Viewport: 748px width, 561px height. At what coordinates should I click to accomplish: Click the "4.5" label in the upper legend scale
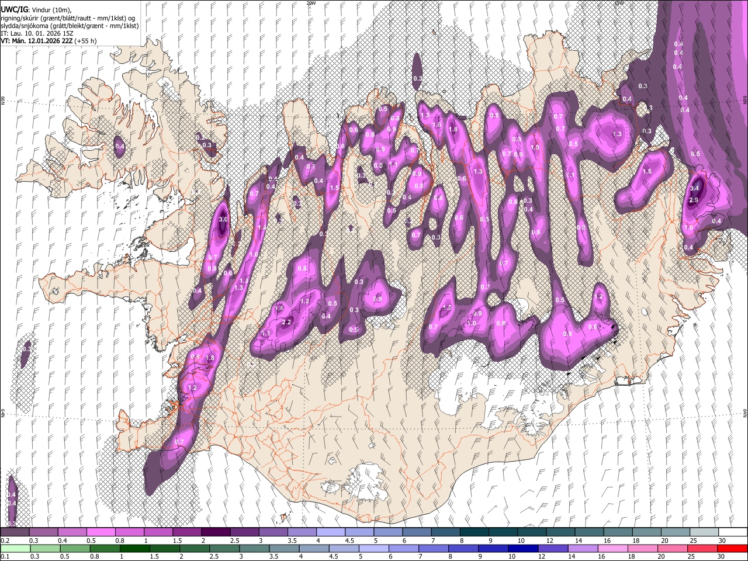point(349,541)
